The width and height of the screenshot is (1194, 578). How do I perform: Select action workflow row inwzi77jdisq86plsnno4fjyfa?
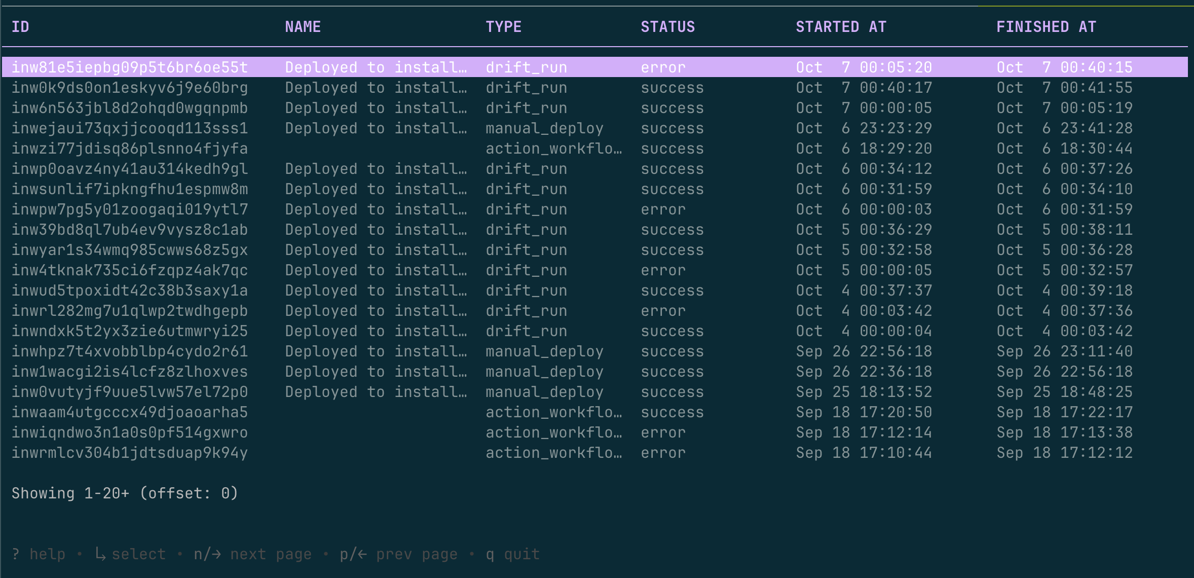click(130, 149)
